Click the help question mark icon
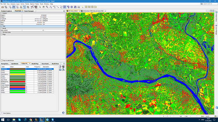 (63, 113)
